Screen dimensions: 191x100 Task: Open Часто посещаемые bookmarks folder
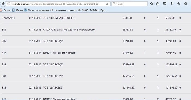(37, 10)
